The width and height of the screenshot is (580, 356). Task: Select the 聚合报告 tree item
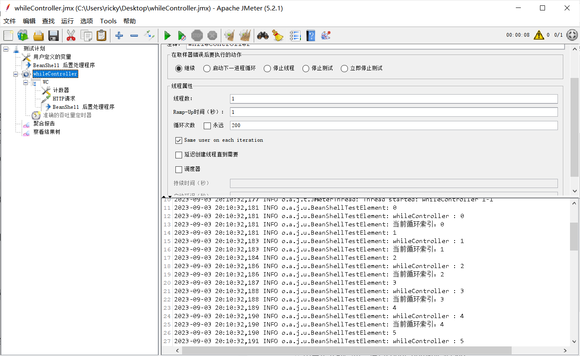[44, 123]
